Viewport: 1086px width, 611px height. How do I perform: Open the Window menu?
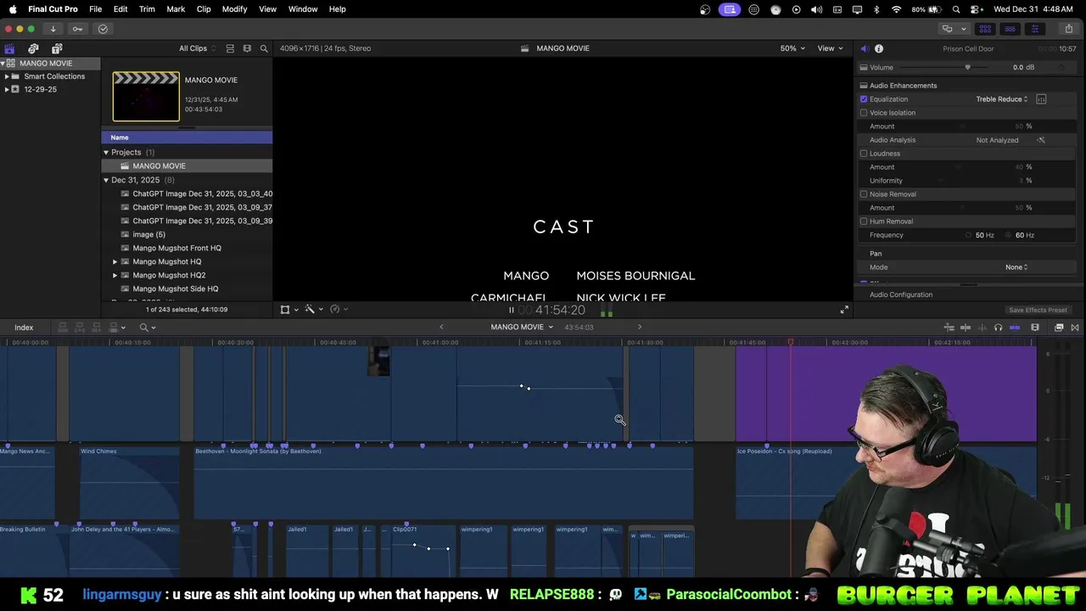[x=303, y=9]
